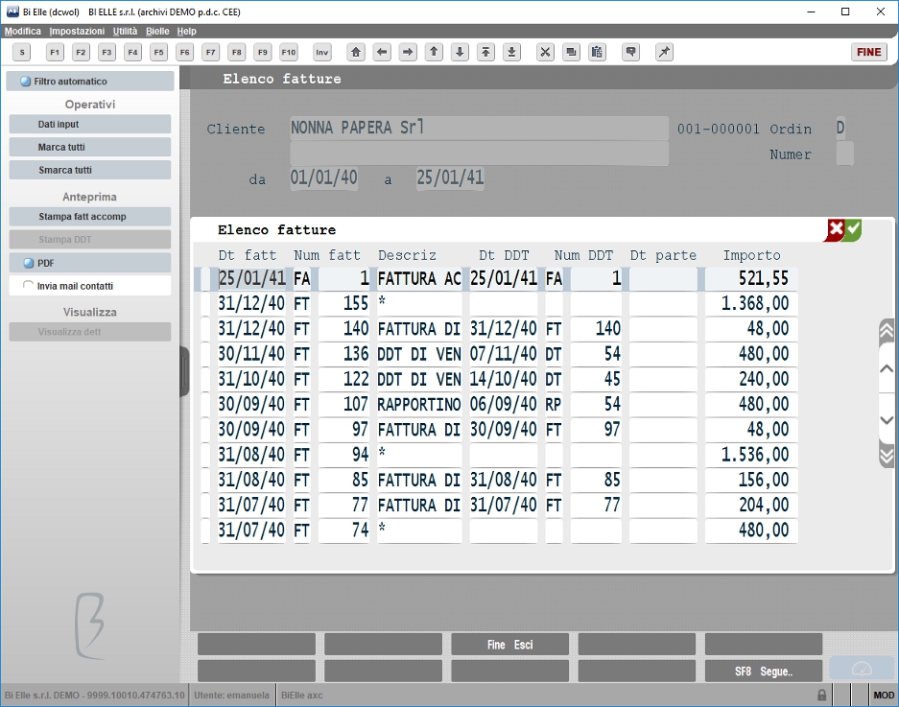The width and height of the screenshot is (899, 707).
Task: Click the FINE button
Action: (868, 52)
